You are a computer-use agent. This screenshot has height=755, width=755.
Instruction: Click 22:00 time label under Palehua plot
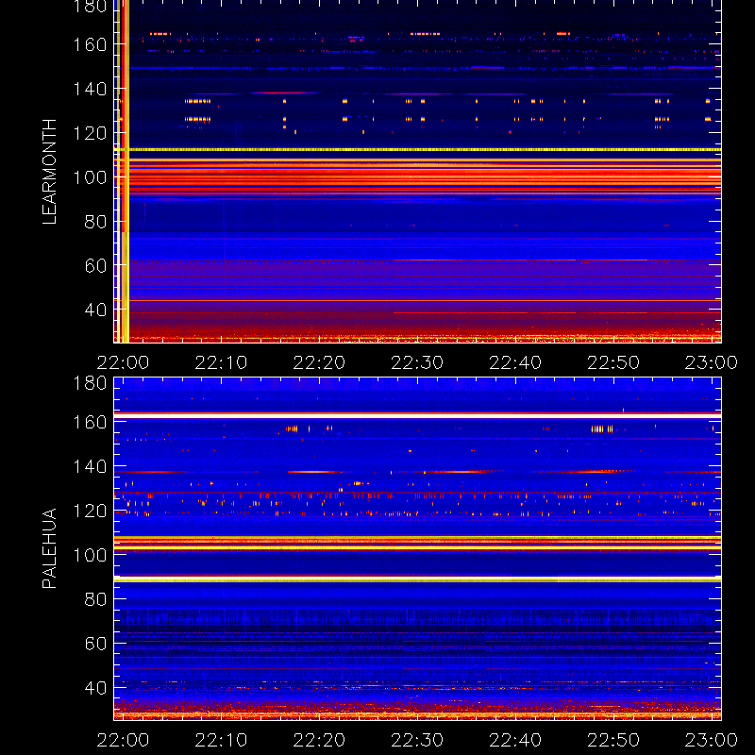(x=123, y=740)
